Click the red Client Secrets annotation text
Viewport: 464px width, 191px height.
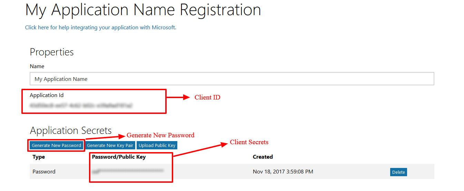tap(249, 142)
